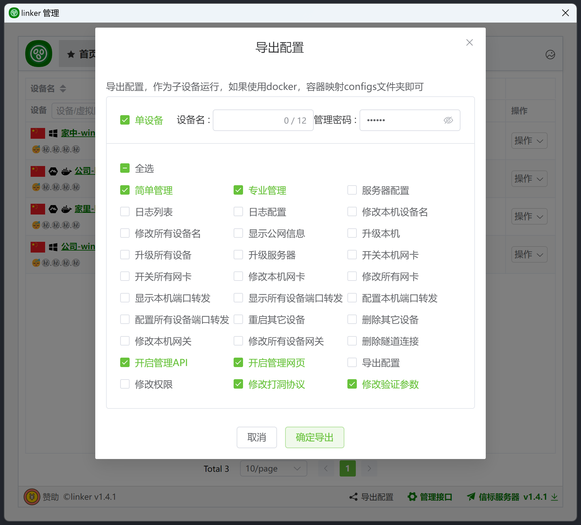Confirm export with 确定导出 button
Screen dimensions: 581x525
pyautogui.click(x=314, y=437)
